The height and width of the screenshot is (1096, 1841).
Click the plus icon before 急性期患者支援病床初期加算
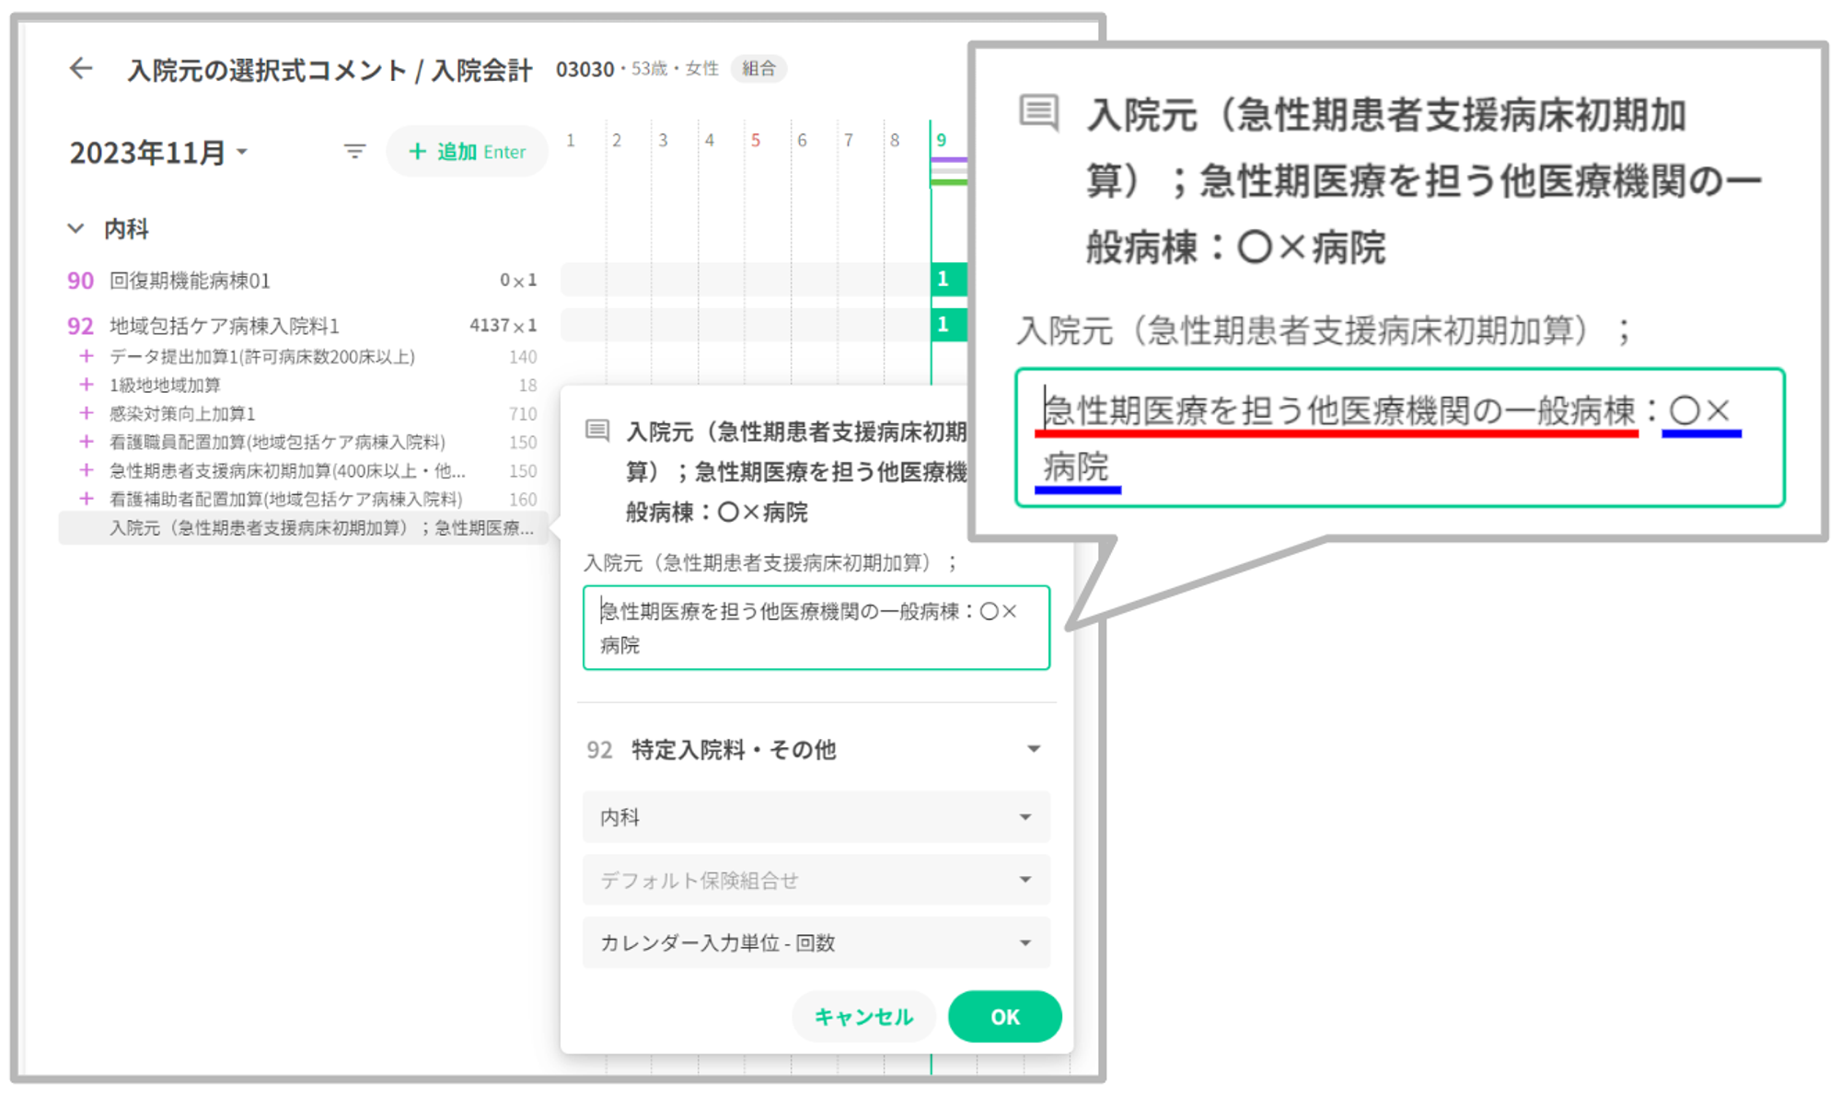coord(87,470)
